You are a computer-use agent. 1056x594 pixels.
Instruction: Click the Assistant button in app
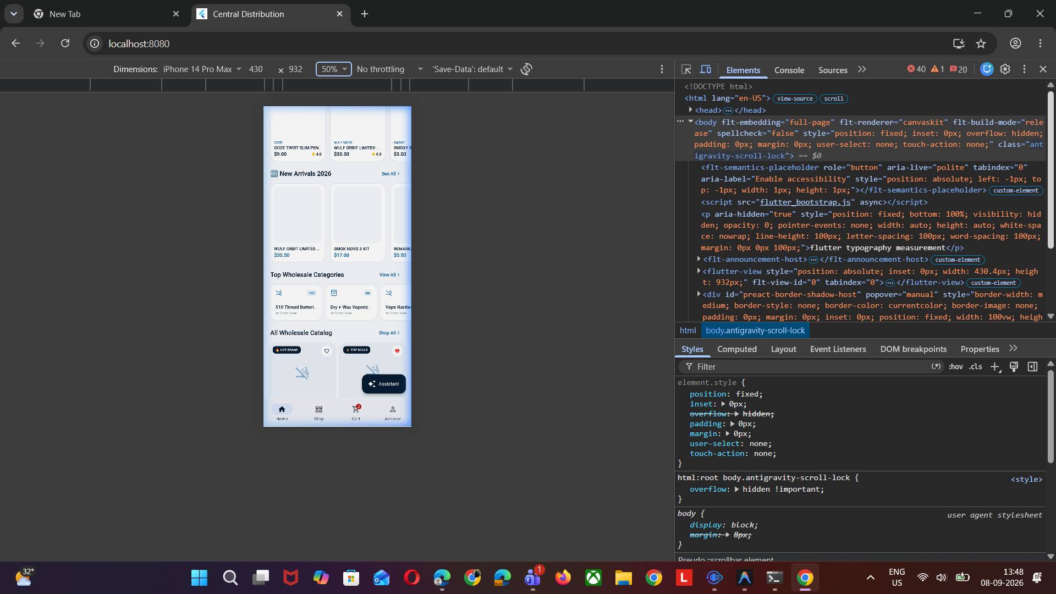coord(384,384)
